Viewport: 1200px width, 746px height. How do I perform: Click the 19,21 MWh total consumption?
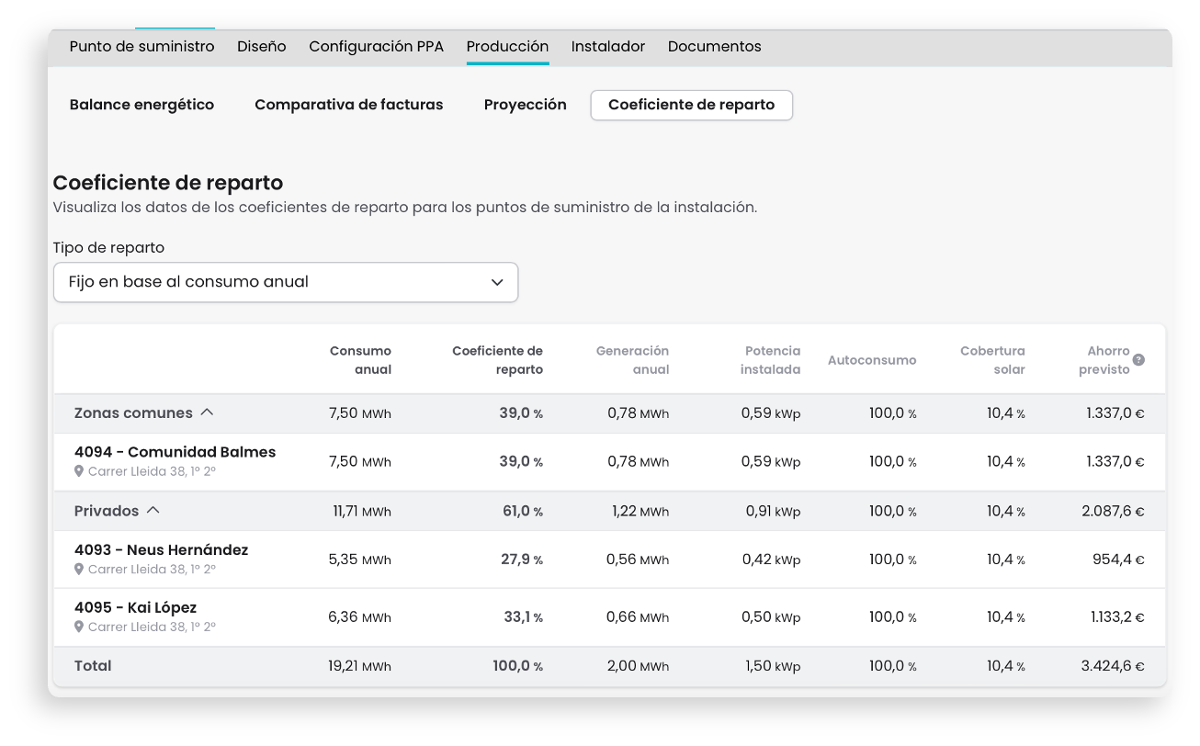tap(359, 666)
